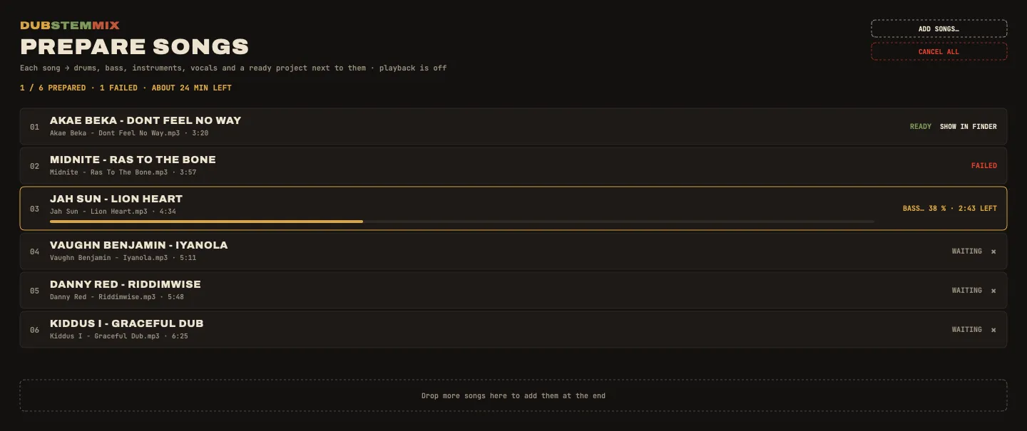Click row number 01
Viewport: 1027px width, 431px height.
[34, 128]
